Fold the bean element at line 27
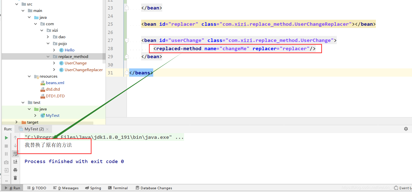412x192 pixels. (127, 40)
